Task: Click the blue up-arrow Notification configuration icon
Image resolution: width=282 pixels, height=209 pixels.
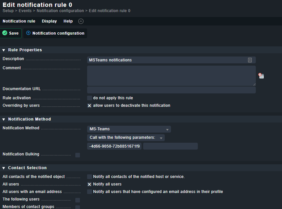Action: pos(28,33)
